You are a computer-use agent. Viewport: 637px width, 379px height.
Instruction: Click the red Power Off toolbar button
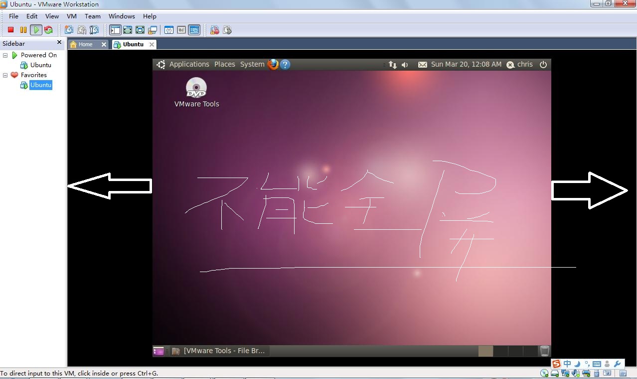(x=10, y=30)
